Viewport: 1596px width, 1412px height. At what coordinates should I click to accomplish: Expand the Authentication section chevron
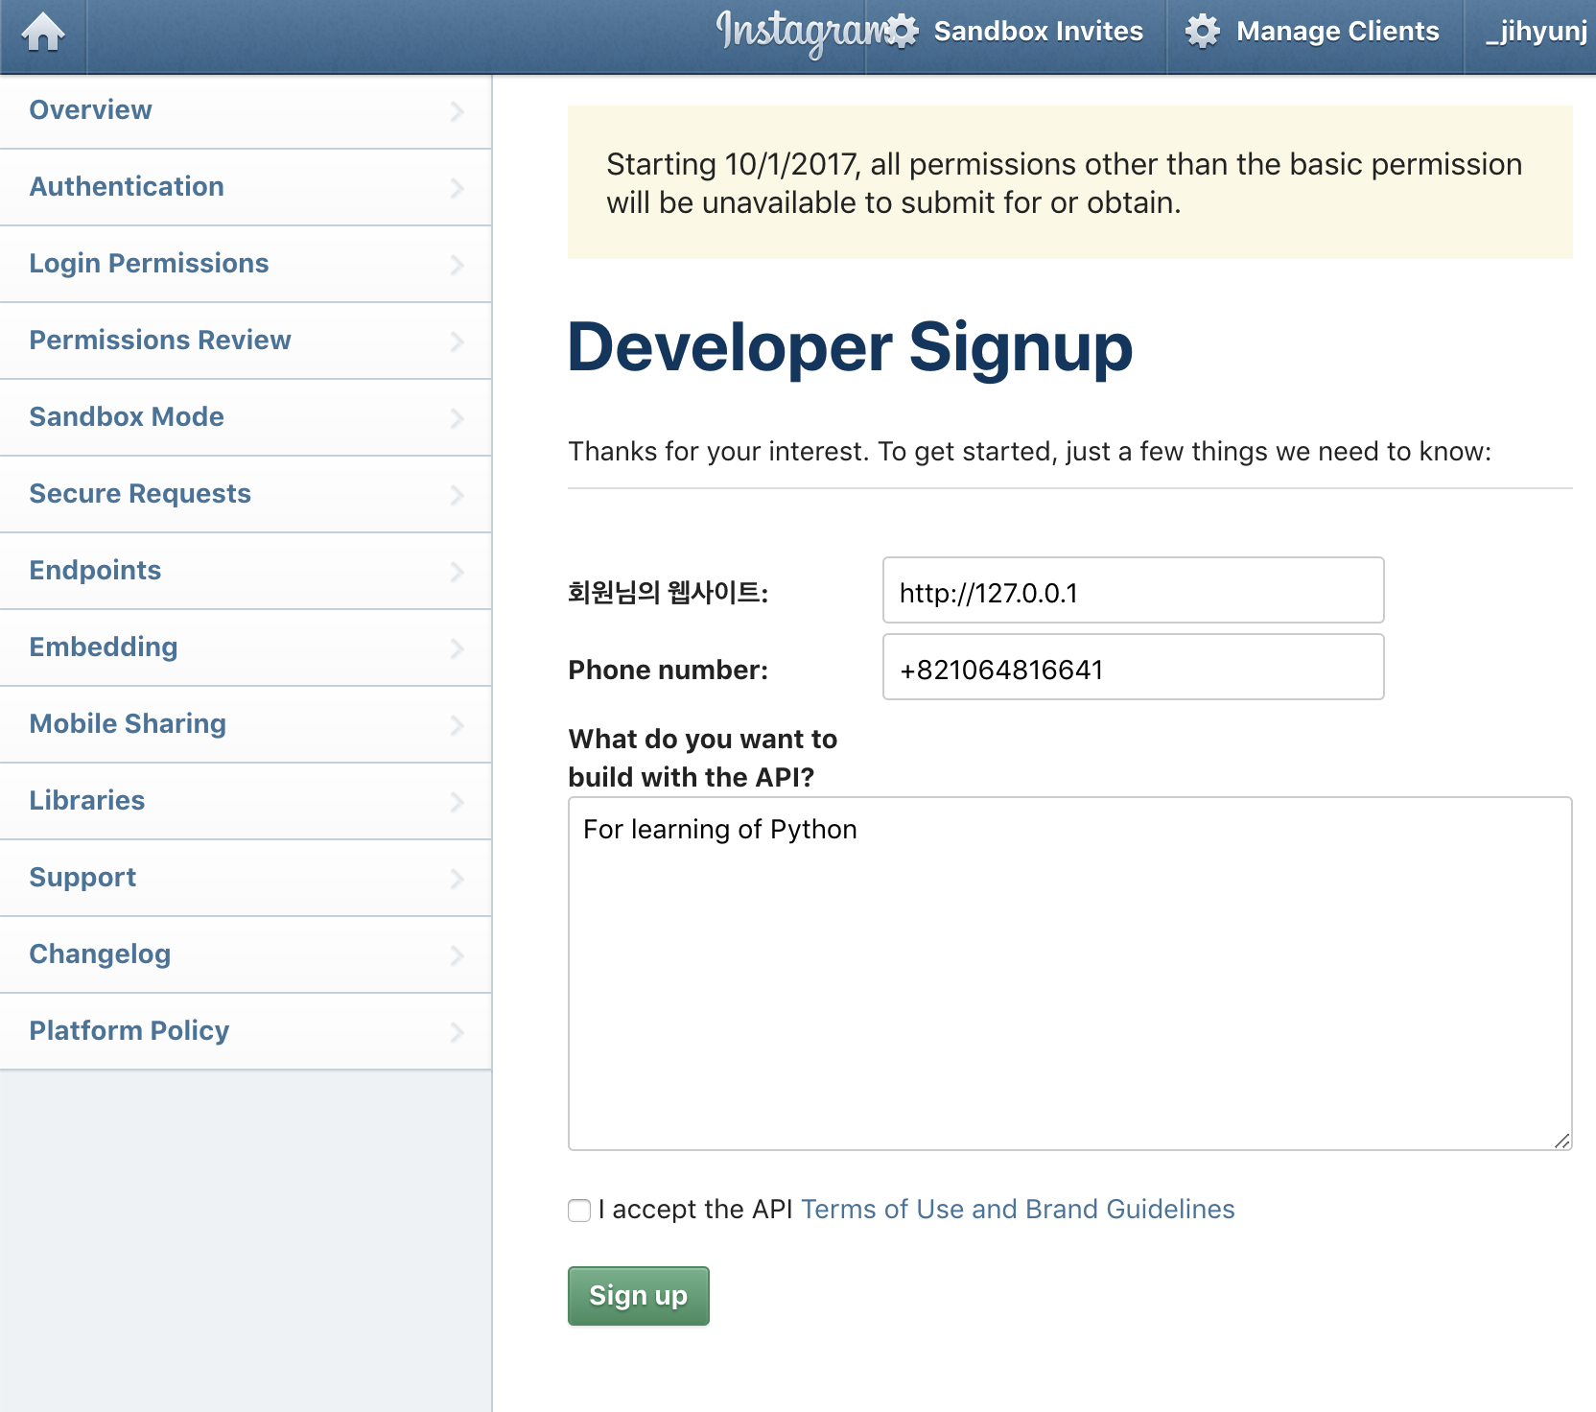tap(458, 188)
